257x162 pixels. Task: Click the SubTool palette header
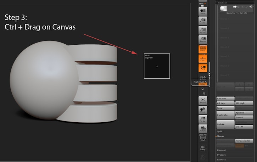pyautogui.click(x=222, y=3)
